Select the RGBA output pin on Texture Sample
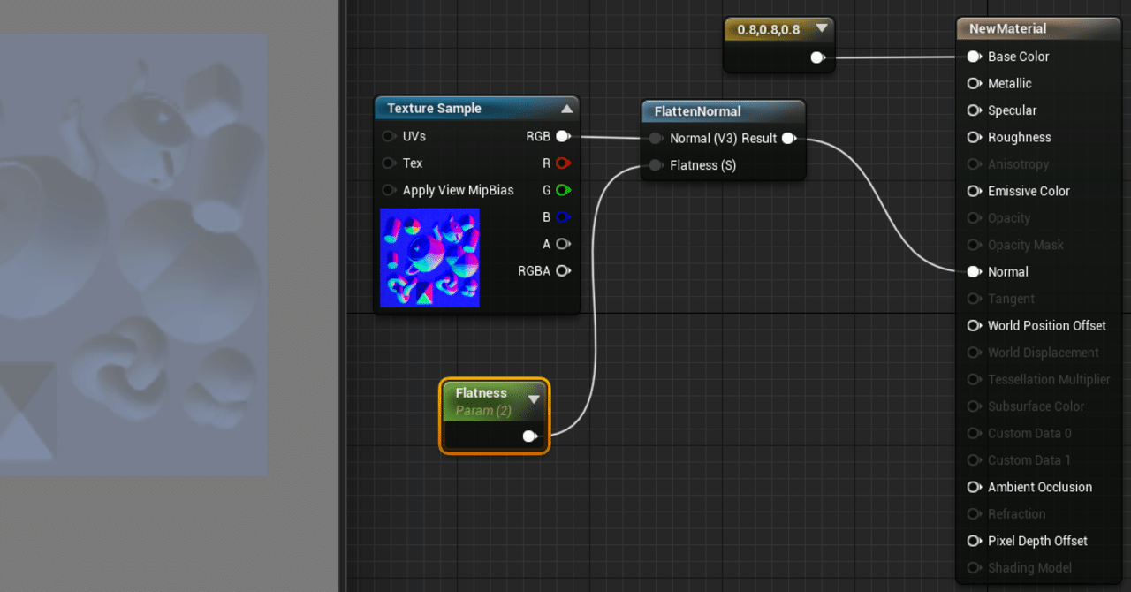This screenshot has height=592, width=1131. click(563, 270)
